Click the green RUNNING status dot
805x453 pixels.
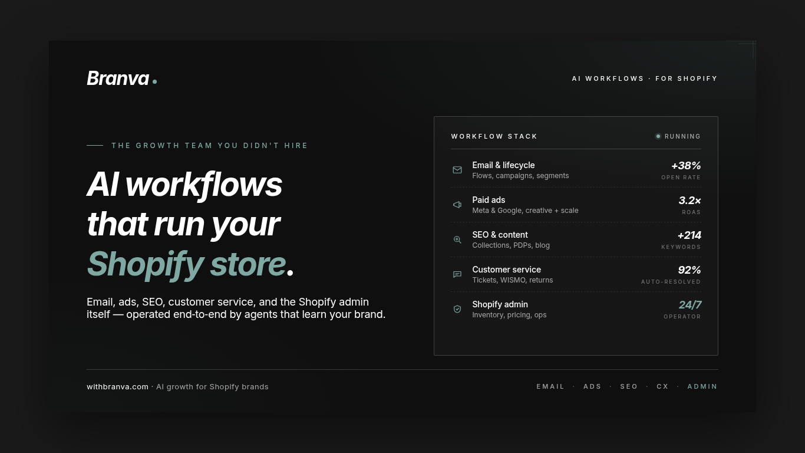(658, 136)
